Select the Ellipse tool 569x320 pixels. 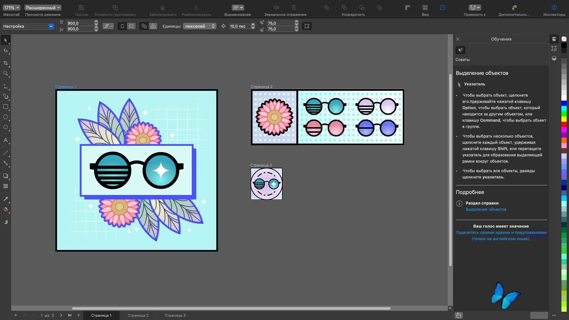pyautogui.click(x=6, y=117)
